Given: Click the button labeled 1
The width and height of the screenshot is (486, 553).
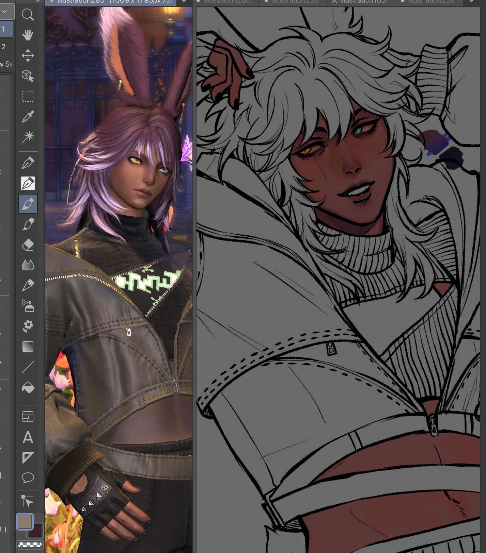Looking at the screenshot, I should (x=6, y=29).
